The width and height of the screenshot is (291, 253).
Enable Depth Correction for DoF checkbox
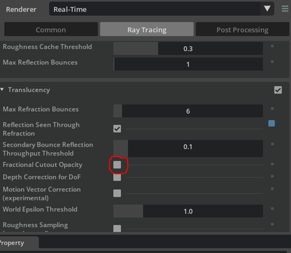click(118, 177)
